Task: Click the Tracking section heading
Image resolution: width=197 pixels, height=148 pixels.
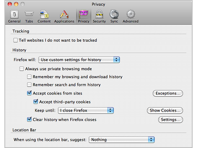Action: [21, 31]
